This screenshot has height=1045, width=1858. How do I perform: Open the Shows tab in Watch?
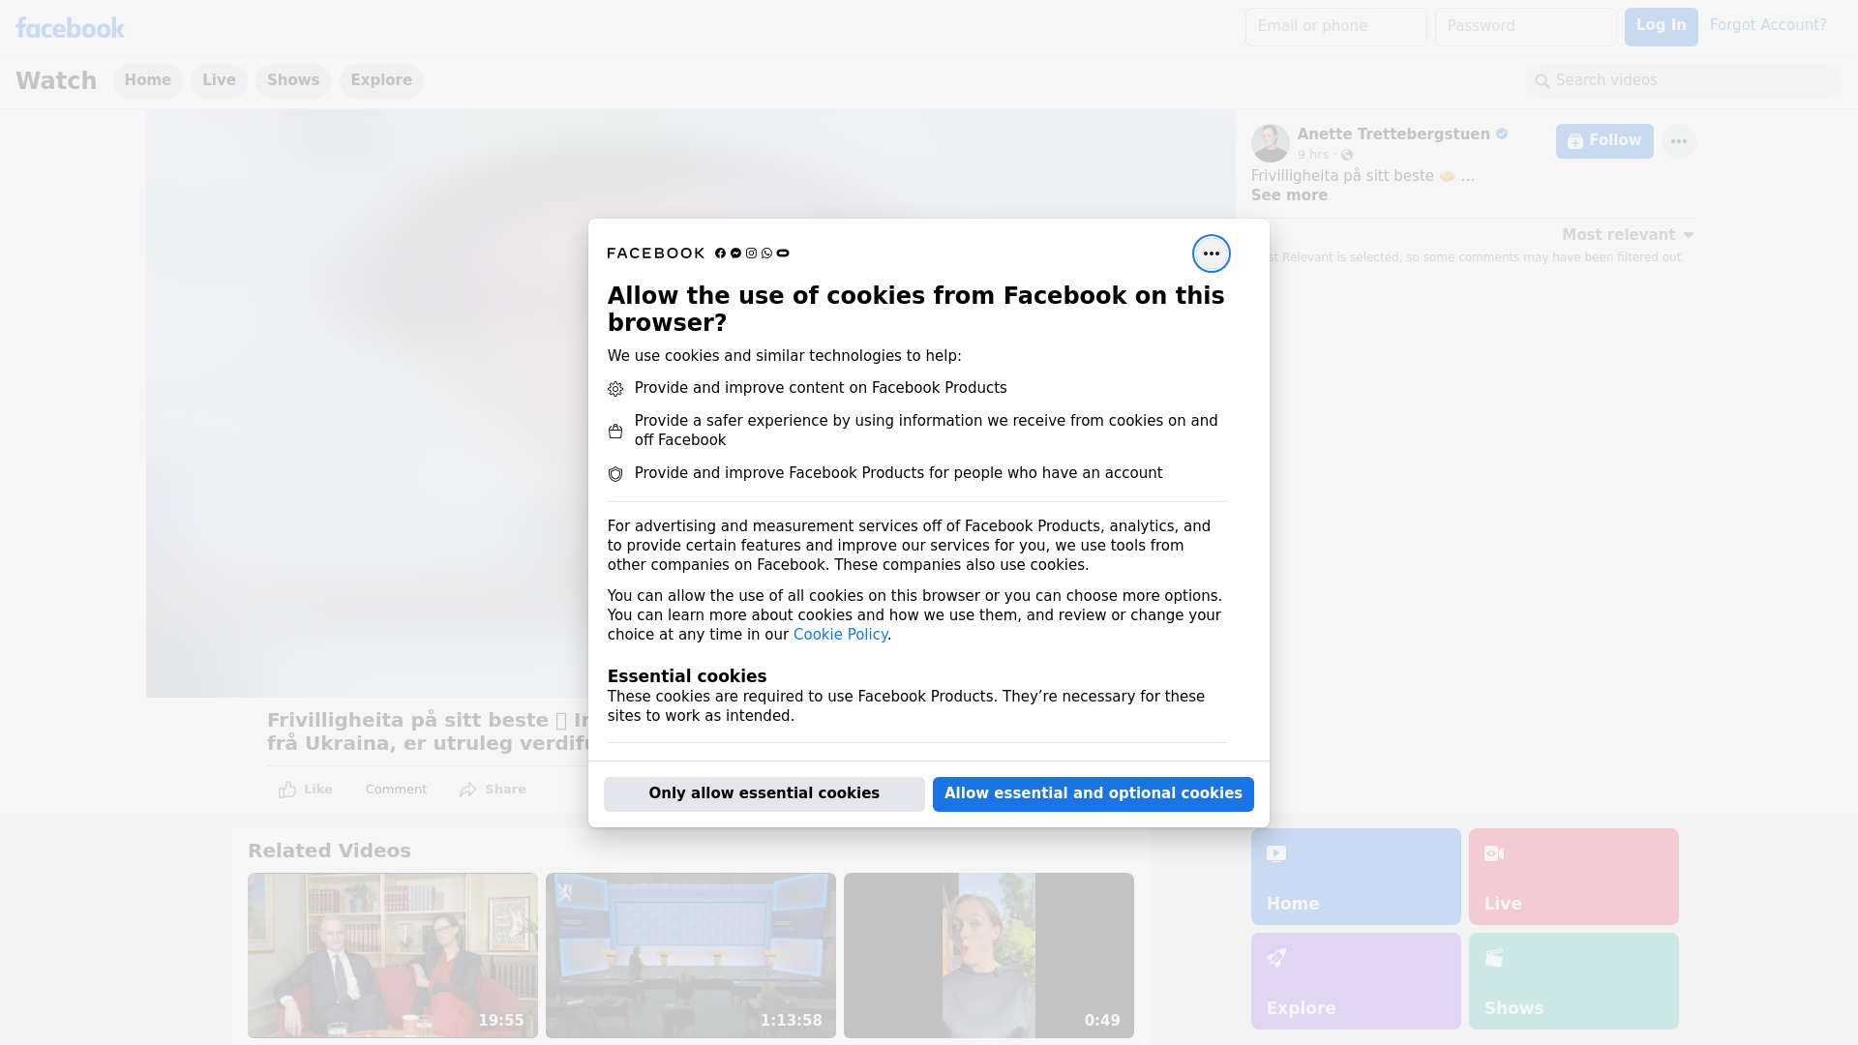click(292, 80)
